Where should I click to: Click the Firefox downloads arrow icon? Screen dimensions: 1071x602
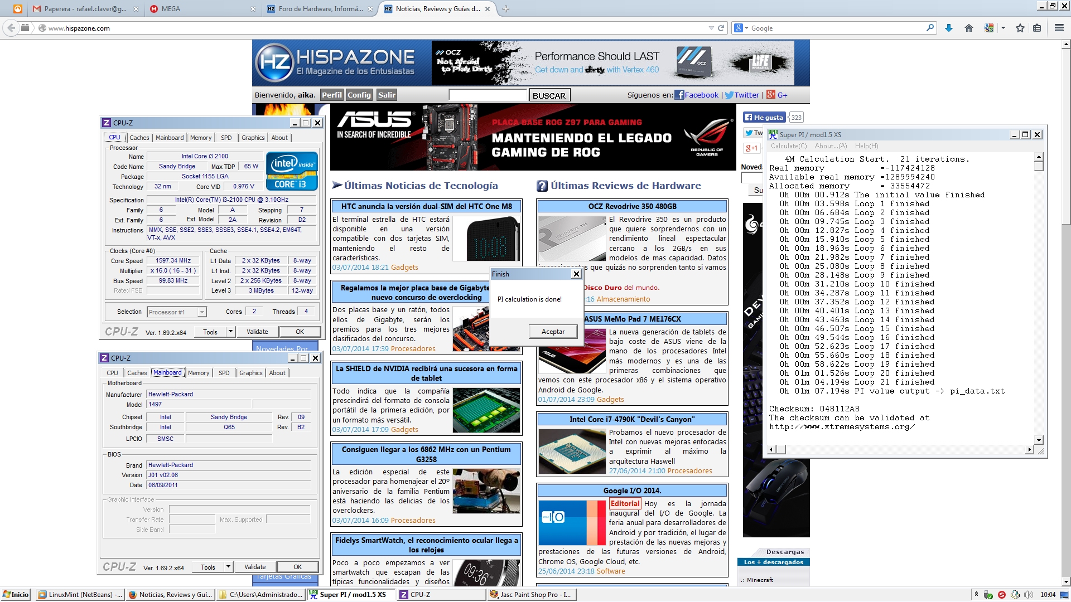[x=949, y=28]
